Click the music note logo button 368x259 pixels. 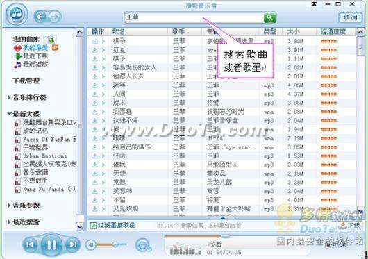(x=17, y=14)
